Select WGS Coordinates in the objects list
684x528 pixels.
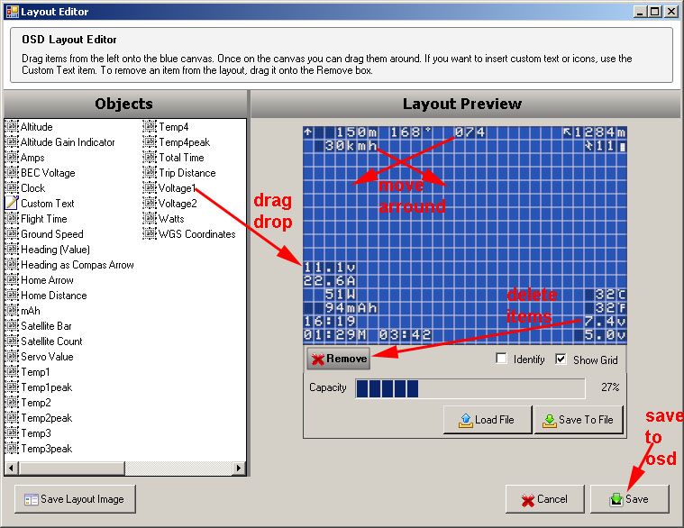196,234
